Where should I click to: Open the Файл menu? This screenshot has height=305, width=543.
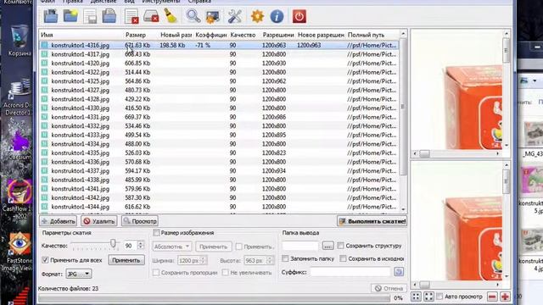point(48,2)
